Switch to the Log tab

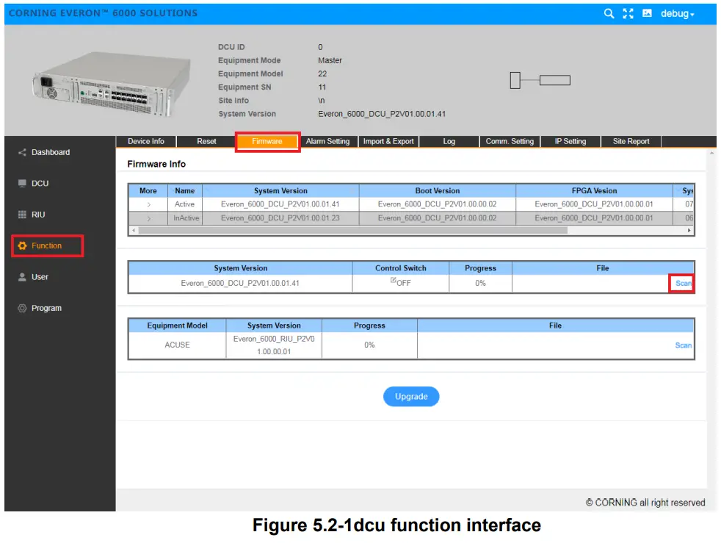pyautogui.click(x=449, y=141)
